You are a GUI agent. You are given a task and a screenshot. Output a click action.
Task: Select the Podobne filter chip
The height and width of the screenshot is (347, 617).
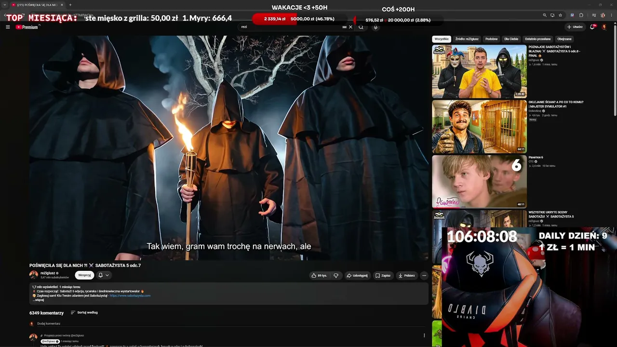click(x=492, y=39)
